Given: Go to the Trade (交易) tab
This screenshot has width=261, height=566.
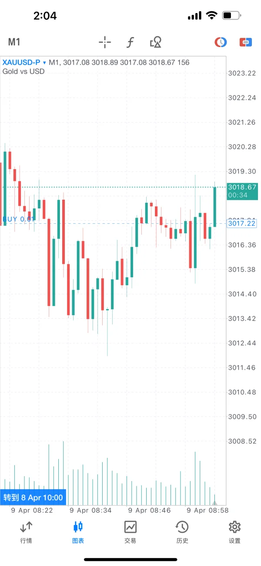Looking at the screenshot, I should click(130, 532).
